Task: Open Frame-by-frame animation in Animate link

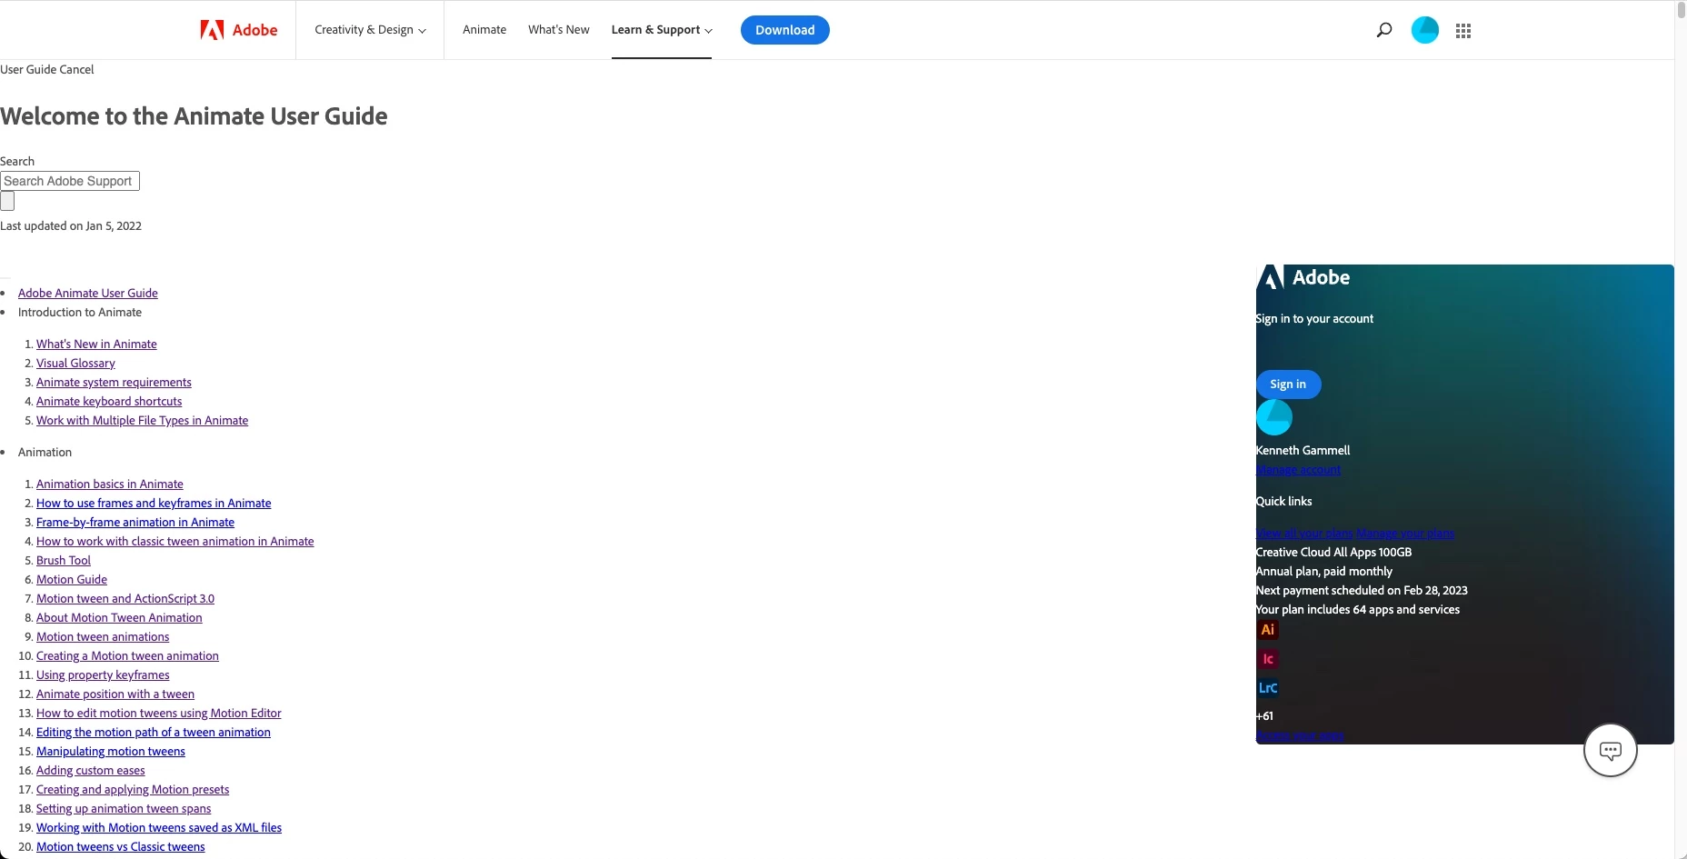Action: 135,522
